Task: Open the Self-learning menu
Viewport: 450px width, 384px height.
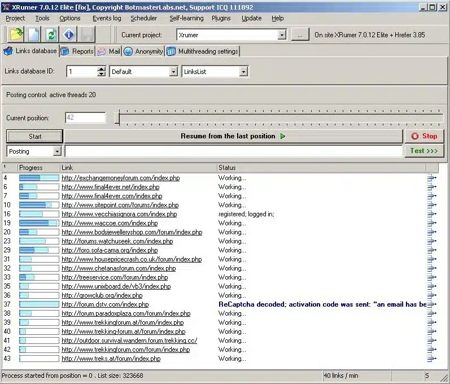Action: [x=186, y=18]
